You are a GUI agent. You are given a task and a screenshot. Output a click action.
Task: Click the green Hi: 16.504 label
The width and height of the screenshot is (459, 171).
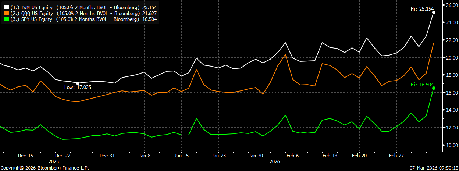[421, 84]
